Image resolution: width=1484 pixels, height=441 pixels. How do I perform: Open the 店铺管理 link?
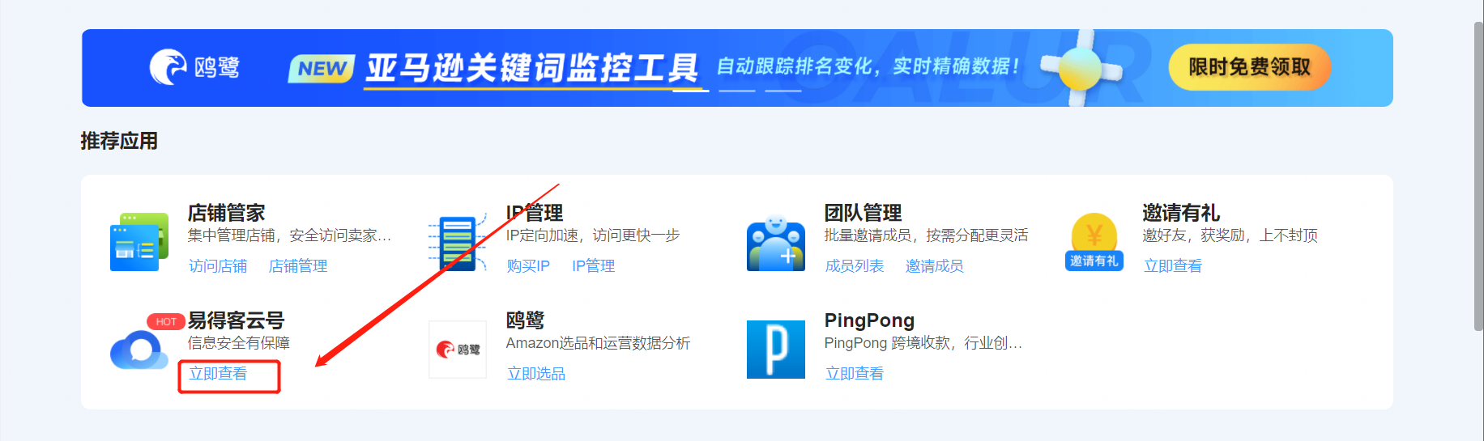[x=298, y=266]
